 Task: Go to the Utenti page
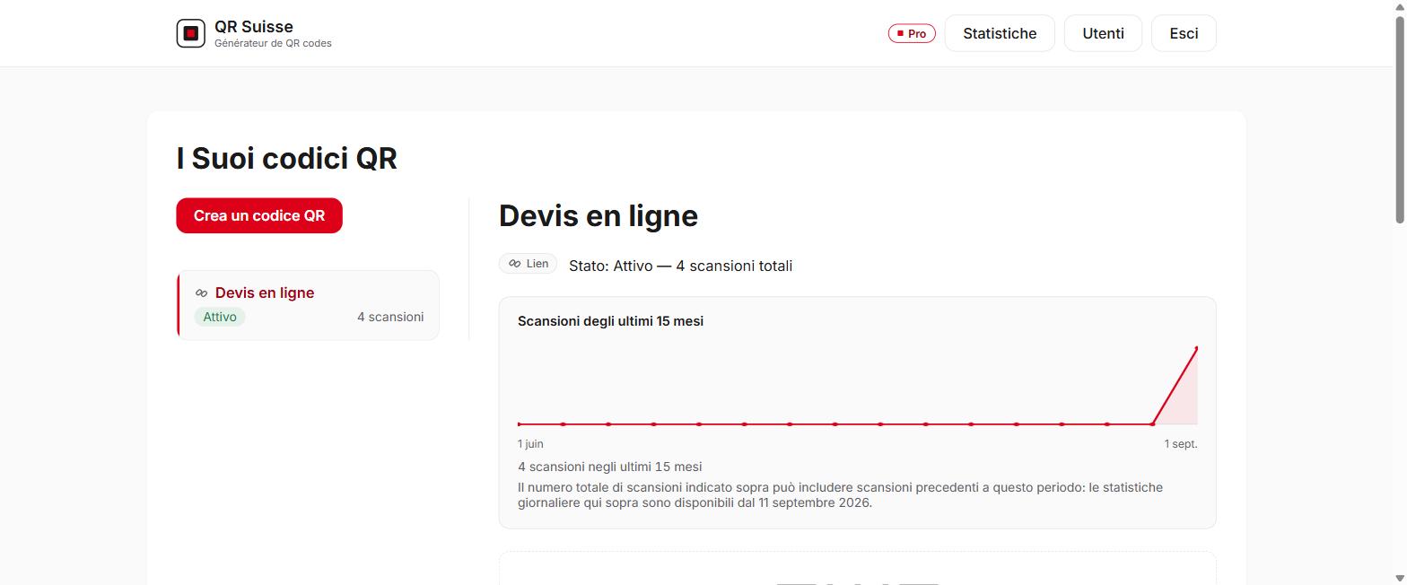pos(1103,33)
